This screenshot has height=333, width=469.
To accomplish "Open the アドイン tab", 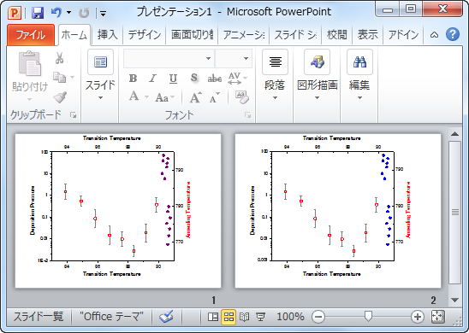I will [403, 35].
